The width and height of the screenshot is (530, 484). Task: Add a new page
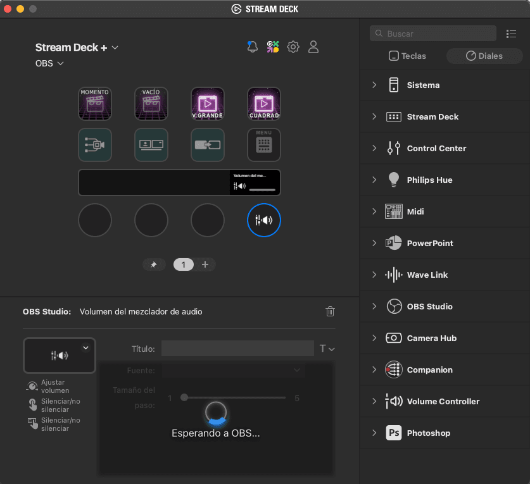pos(205,264)
